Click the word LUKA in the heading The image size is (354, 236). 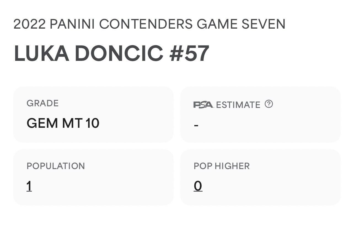(x=41, y=53)
